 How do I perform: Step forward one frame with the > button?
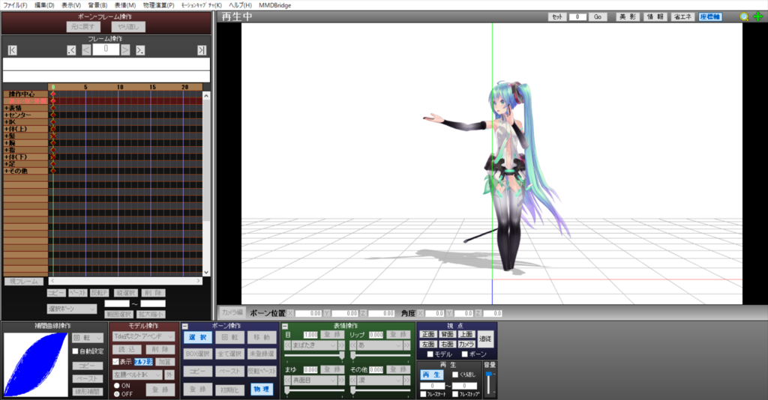[125, 50]
